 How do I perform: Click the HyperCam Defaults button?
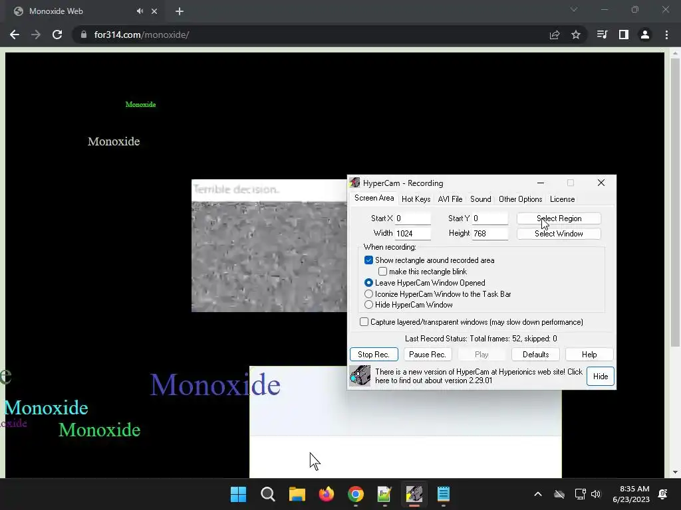coord(535,355)
